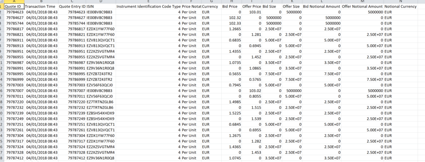The width and height of the screenshot is (425, 162).
Task: Click the Quote ID header cell
Action: 15,7
